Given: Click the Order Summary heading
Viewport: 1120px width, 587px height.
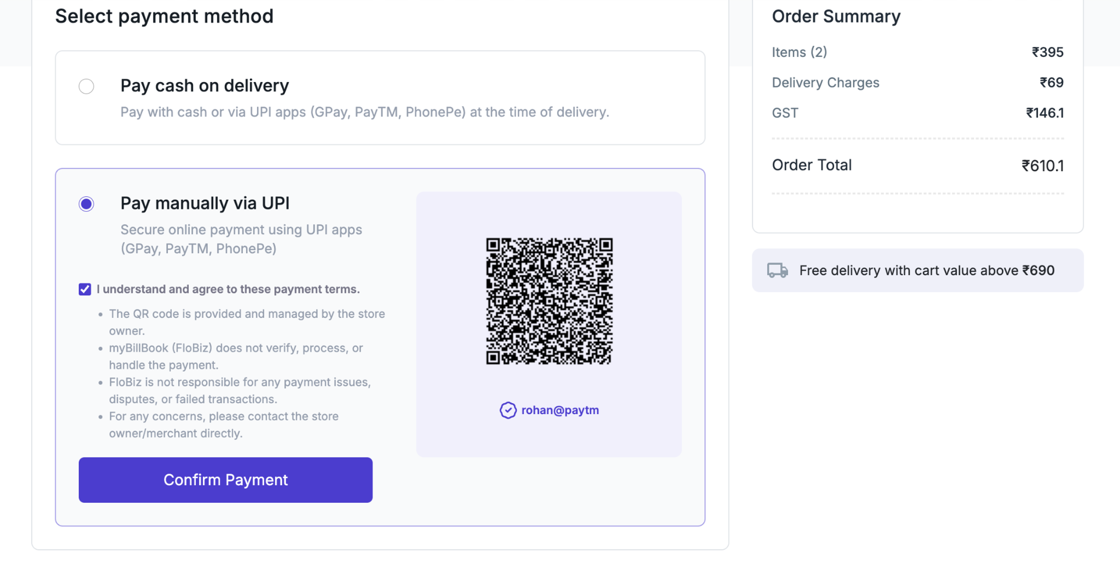Looking at the screenshot, I should coord(836,16).
